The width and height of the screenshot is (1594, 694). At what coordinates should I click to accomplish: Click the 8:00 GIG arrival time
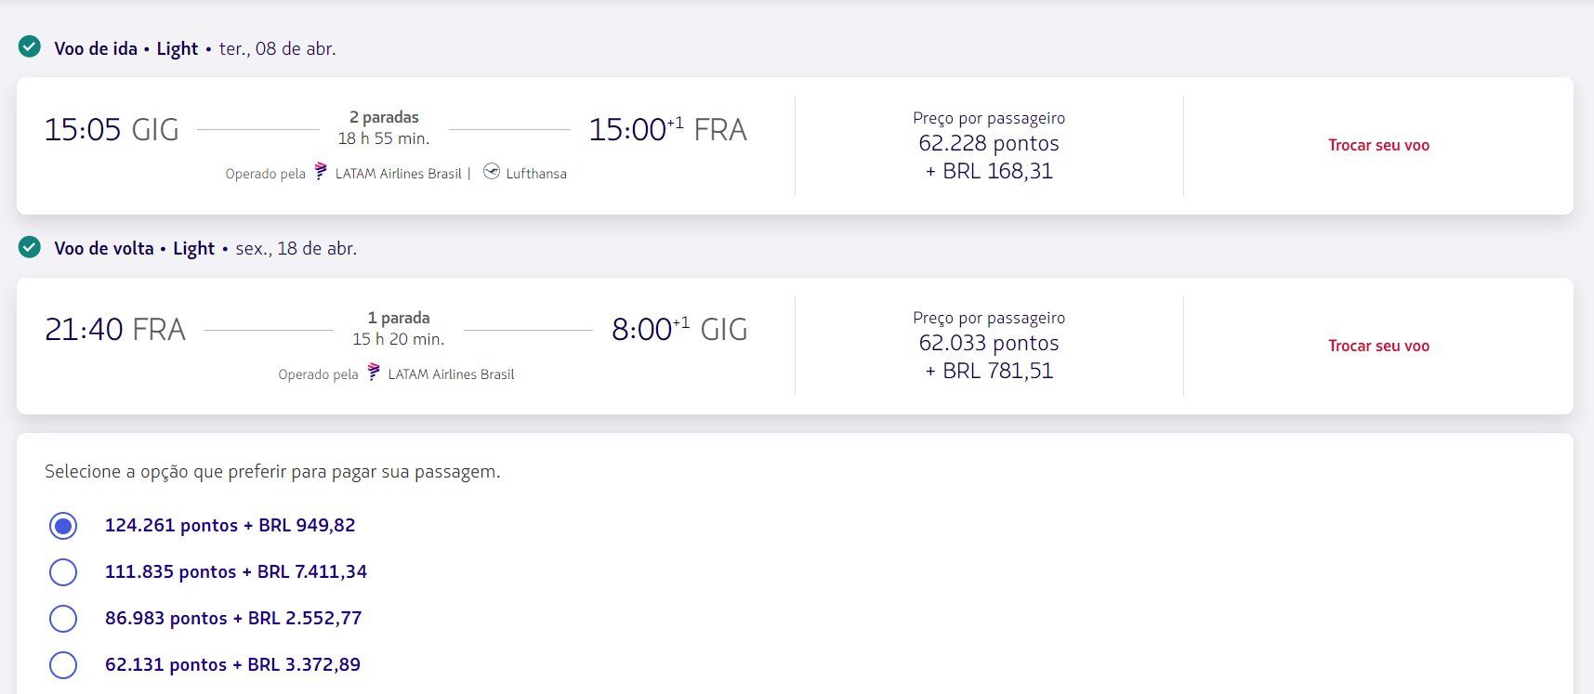click(x=679, y=329)
